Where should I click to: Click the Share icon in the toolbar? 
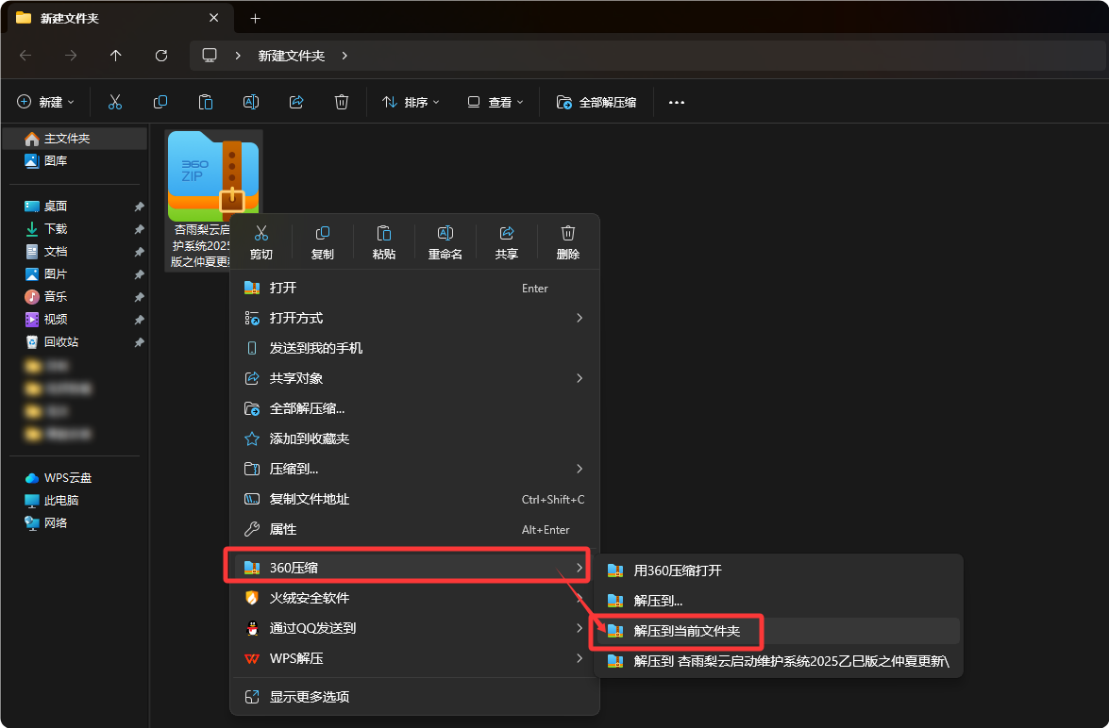tap(296, 103)
